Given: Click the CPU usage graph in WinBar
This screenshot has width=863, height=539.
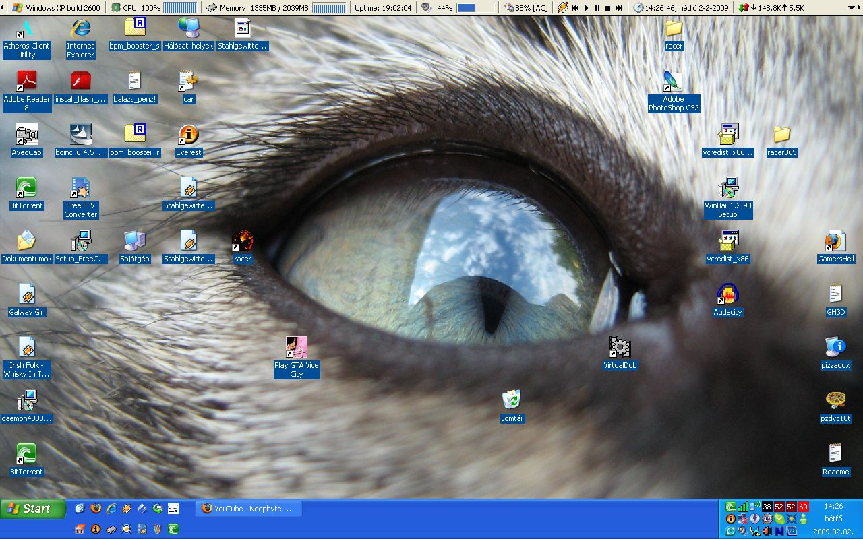Looking at the screenshot, I should tap(180, 8).
